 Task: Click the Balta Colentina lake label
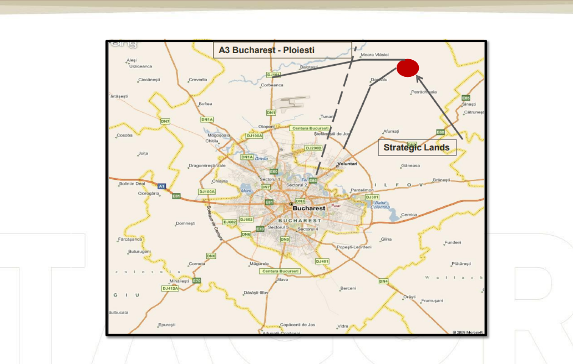380,205
